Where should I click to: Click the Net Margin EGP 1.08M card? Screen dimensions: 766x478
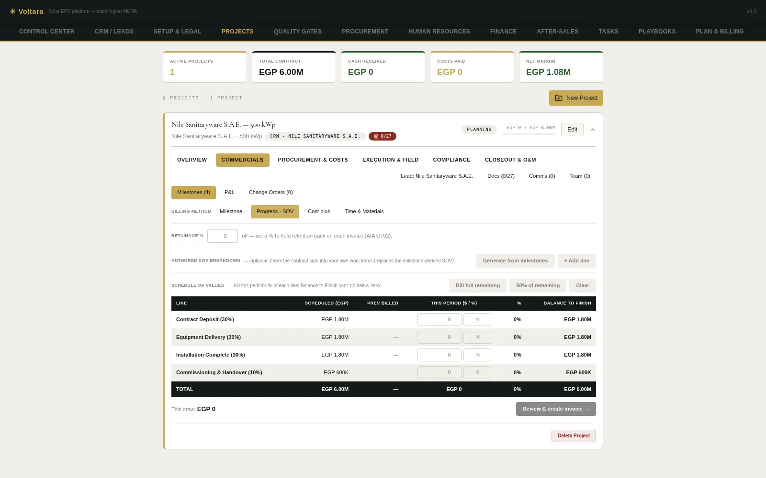coord(561,67)
